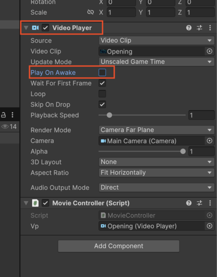
Task: Click the Add Component button
Action: [x=119, y=246]
